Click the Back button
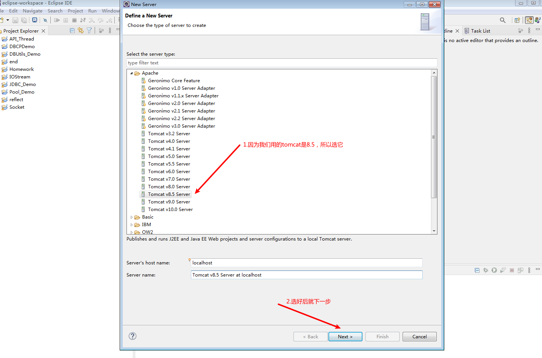Viewport: 542px width, 358px height. coord(310,336)
